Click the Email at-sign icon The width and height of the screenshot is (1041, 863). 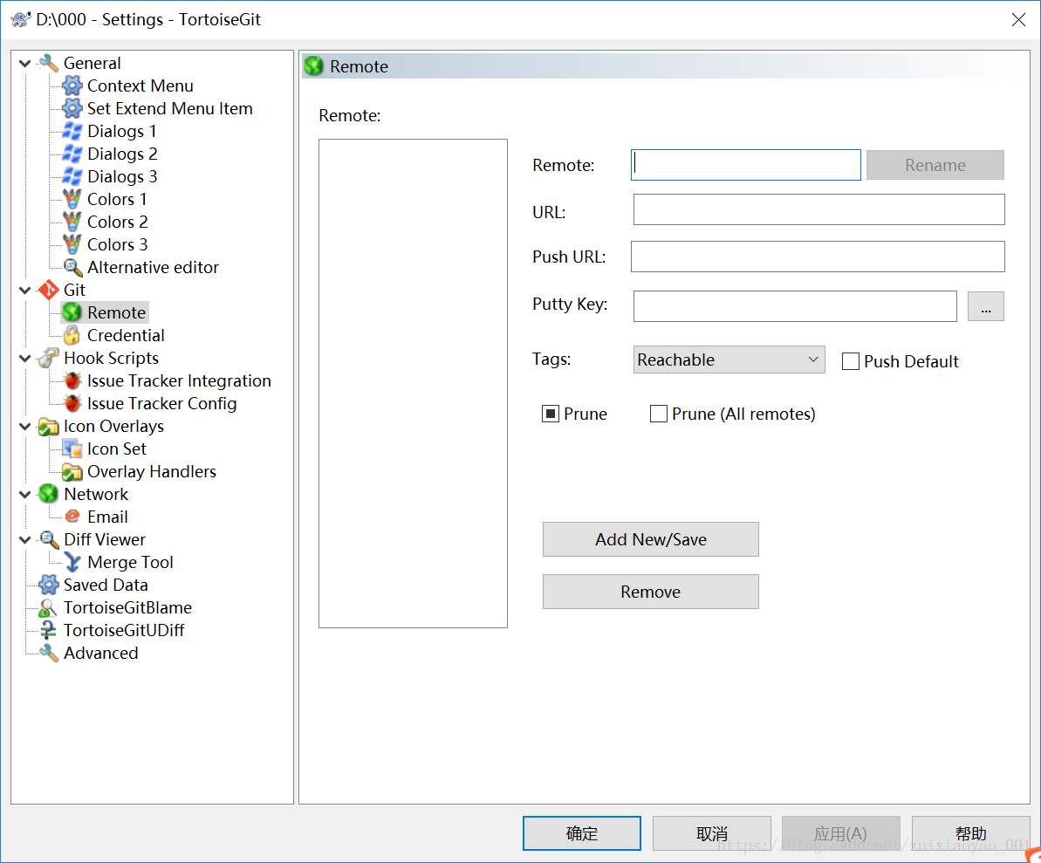tap(72, 517)
